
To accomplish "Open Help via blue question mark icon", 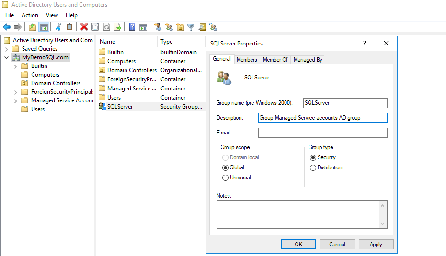I will pos(132,27).
